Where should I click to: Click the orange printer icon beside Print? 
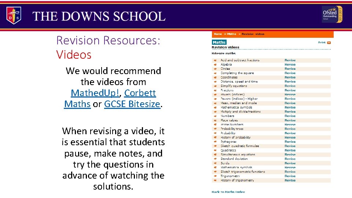[x=329, y=43]
